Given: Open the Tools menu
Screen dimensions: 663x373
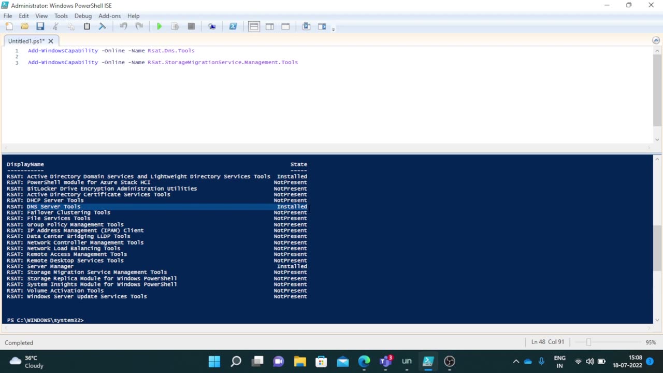Looking at the screenshot, I should pos(61,16).
